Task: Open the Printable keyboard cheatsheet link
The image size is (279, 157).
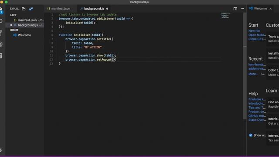Action: pyautogui.click(x=257, y=99)
